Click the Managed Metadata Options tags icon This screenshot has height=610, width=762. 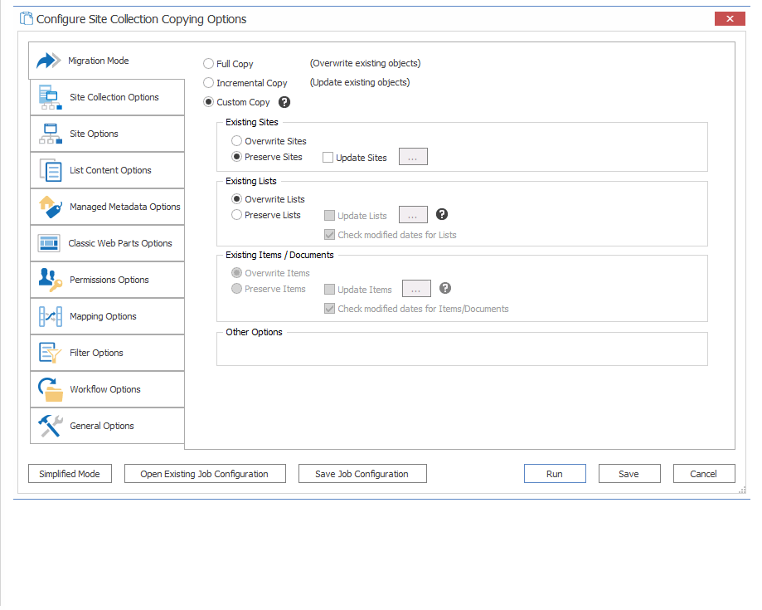(x=49, y=206)
